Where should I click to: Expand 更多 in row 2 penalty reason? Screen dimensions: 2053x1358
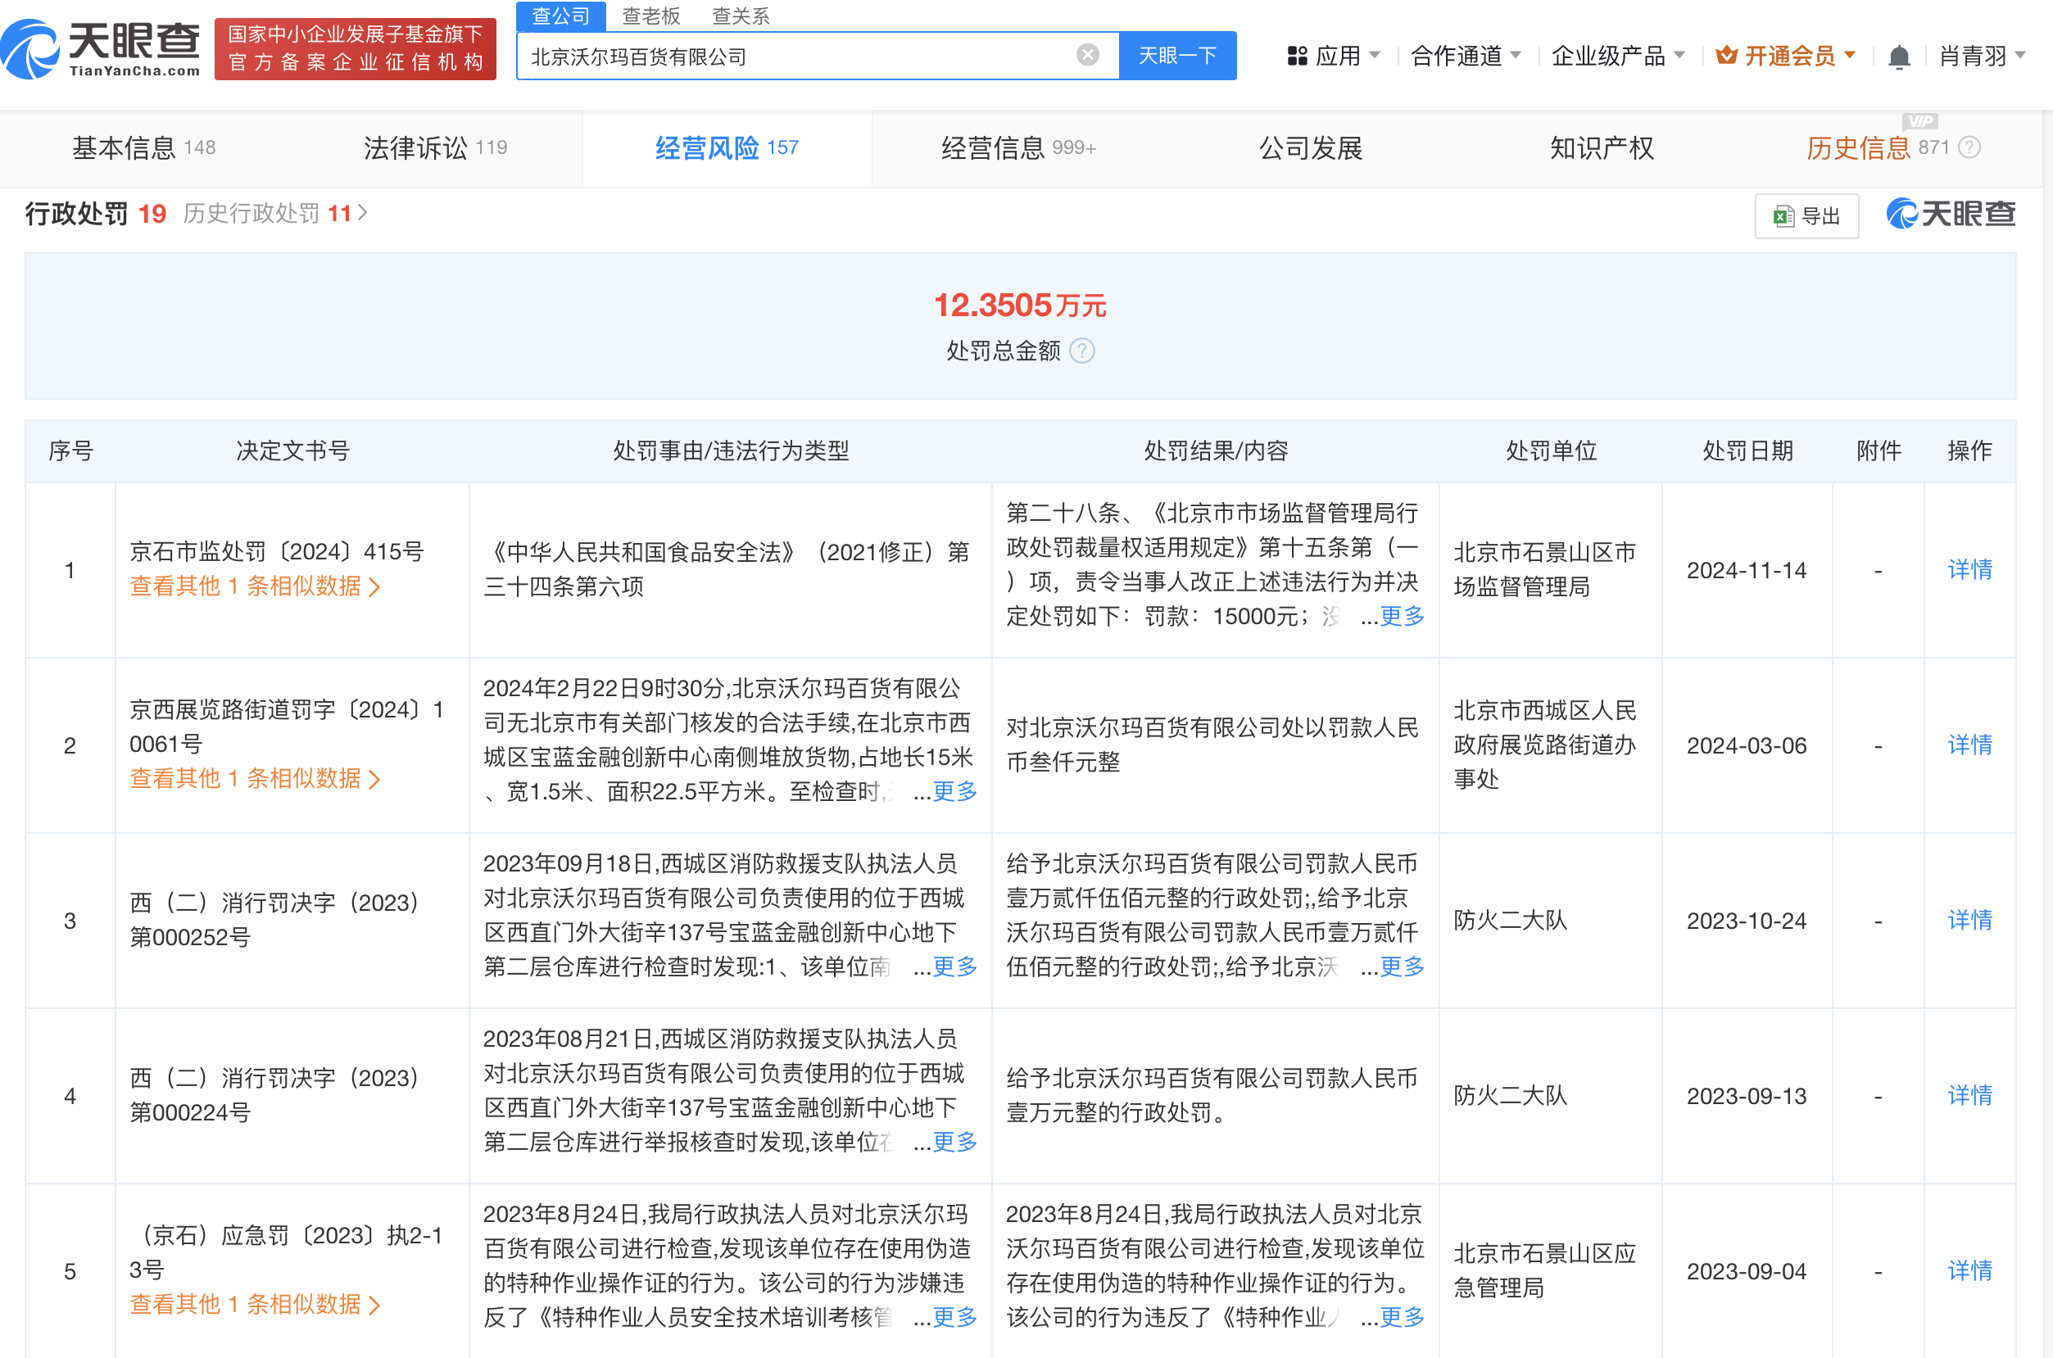(x=954, y=790)
